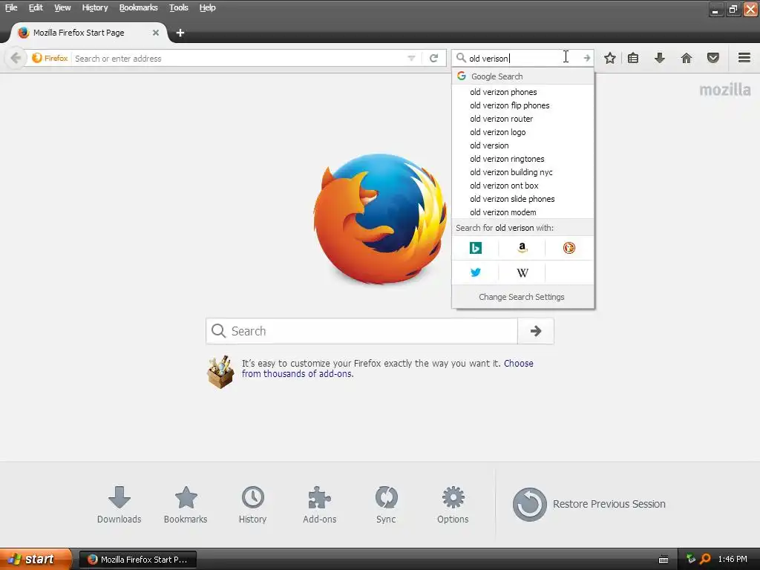760x570 pixels.
Task: Bookmark this page with the star icon
Action: [x=610, y=58]
